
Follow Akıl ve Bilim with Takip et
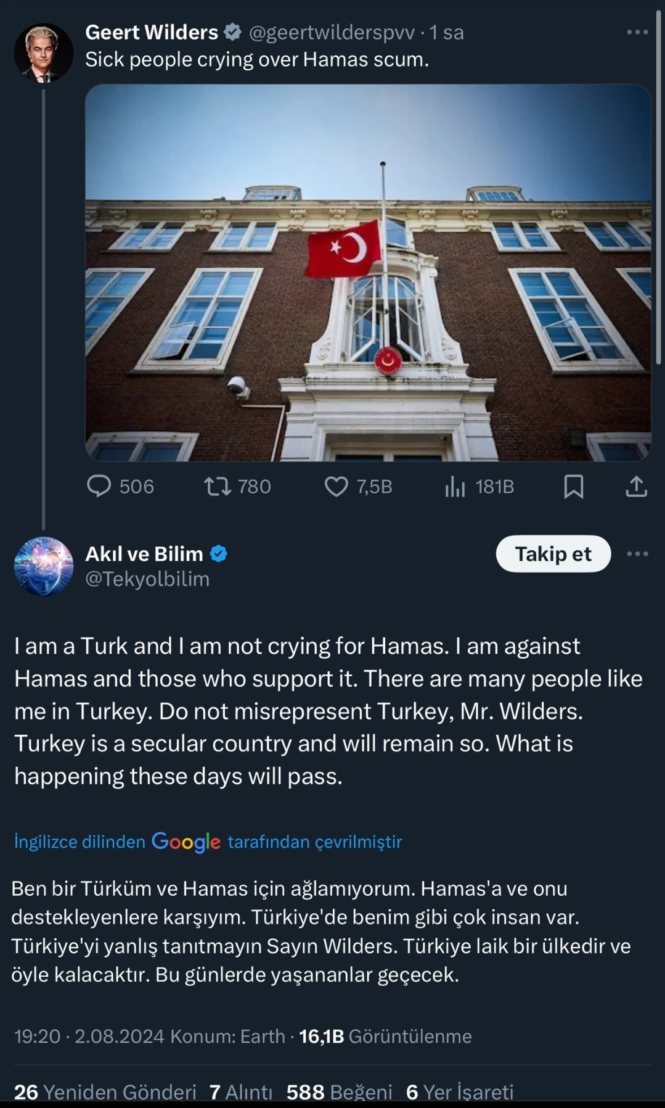click(553, 554)
